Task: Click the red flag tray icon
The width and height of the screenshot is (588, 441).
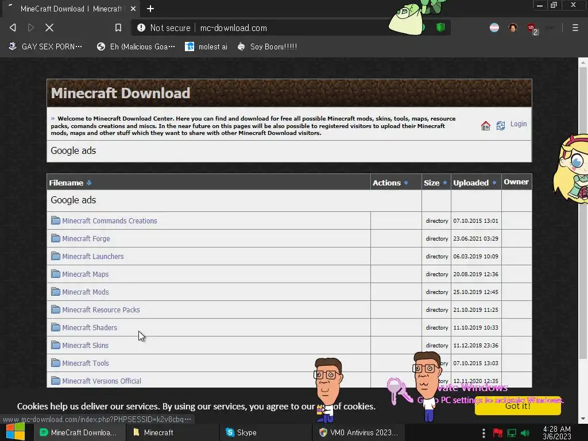Action: click(x=498, y=433)
